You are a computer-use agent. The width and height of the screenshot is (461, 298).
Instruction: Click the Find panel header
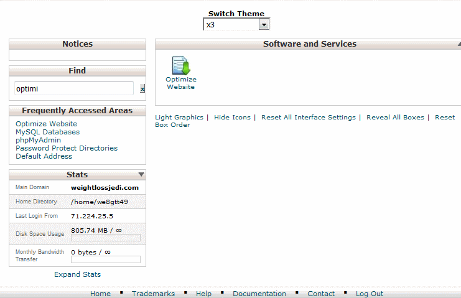click(77, 70)
